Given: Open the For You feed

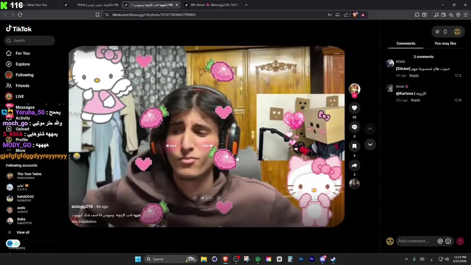Looking at the screenshot, I should click(x=22, y=53).
